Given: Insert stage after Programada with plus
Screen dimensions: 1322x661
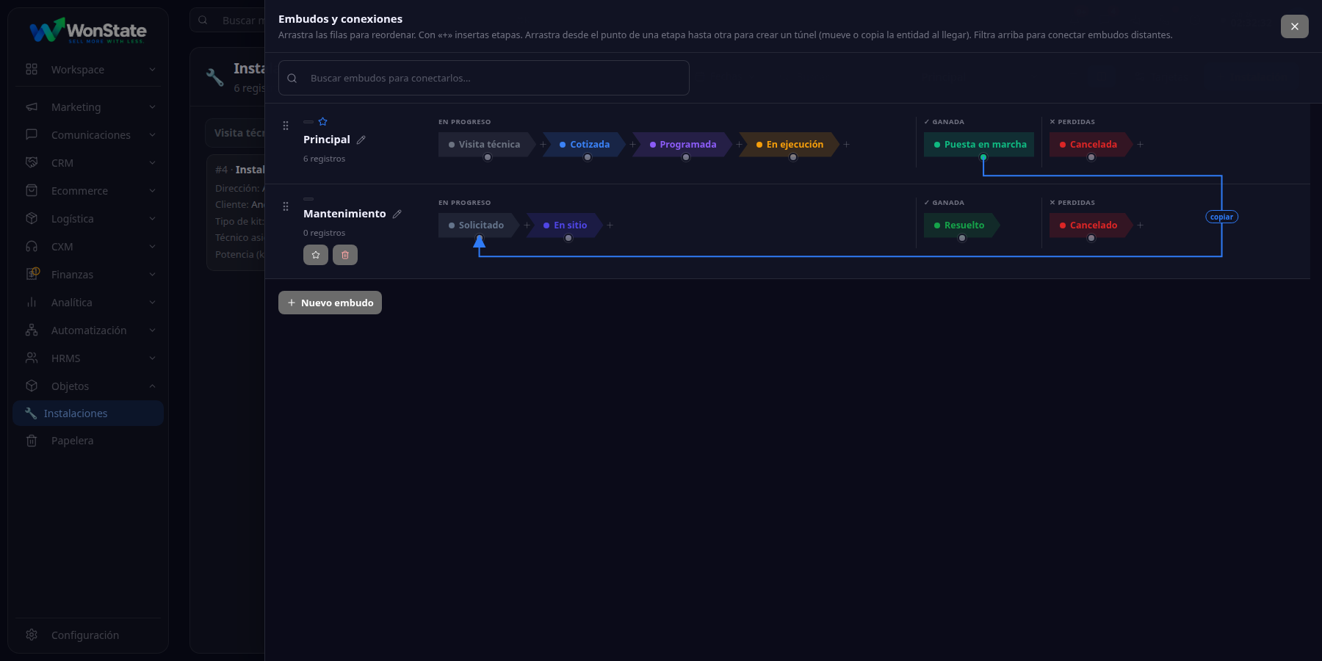Looking at the screenshot, I should pyautogui.click(x=739, y=145).
